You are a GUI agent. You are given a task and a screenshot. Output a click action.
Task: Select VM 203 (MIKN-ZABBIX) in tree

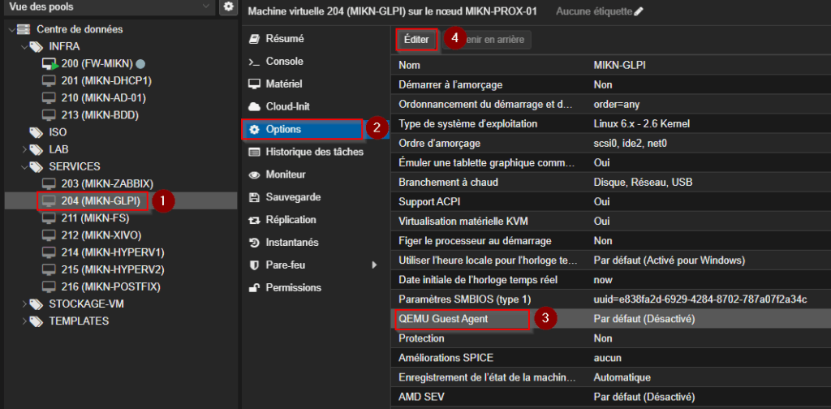pos(107,184)
